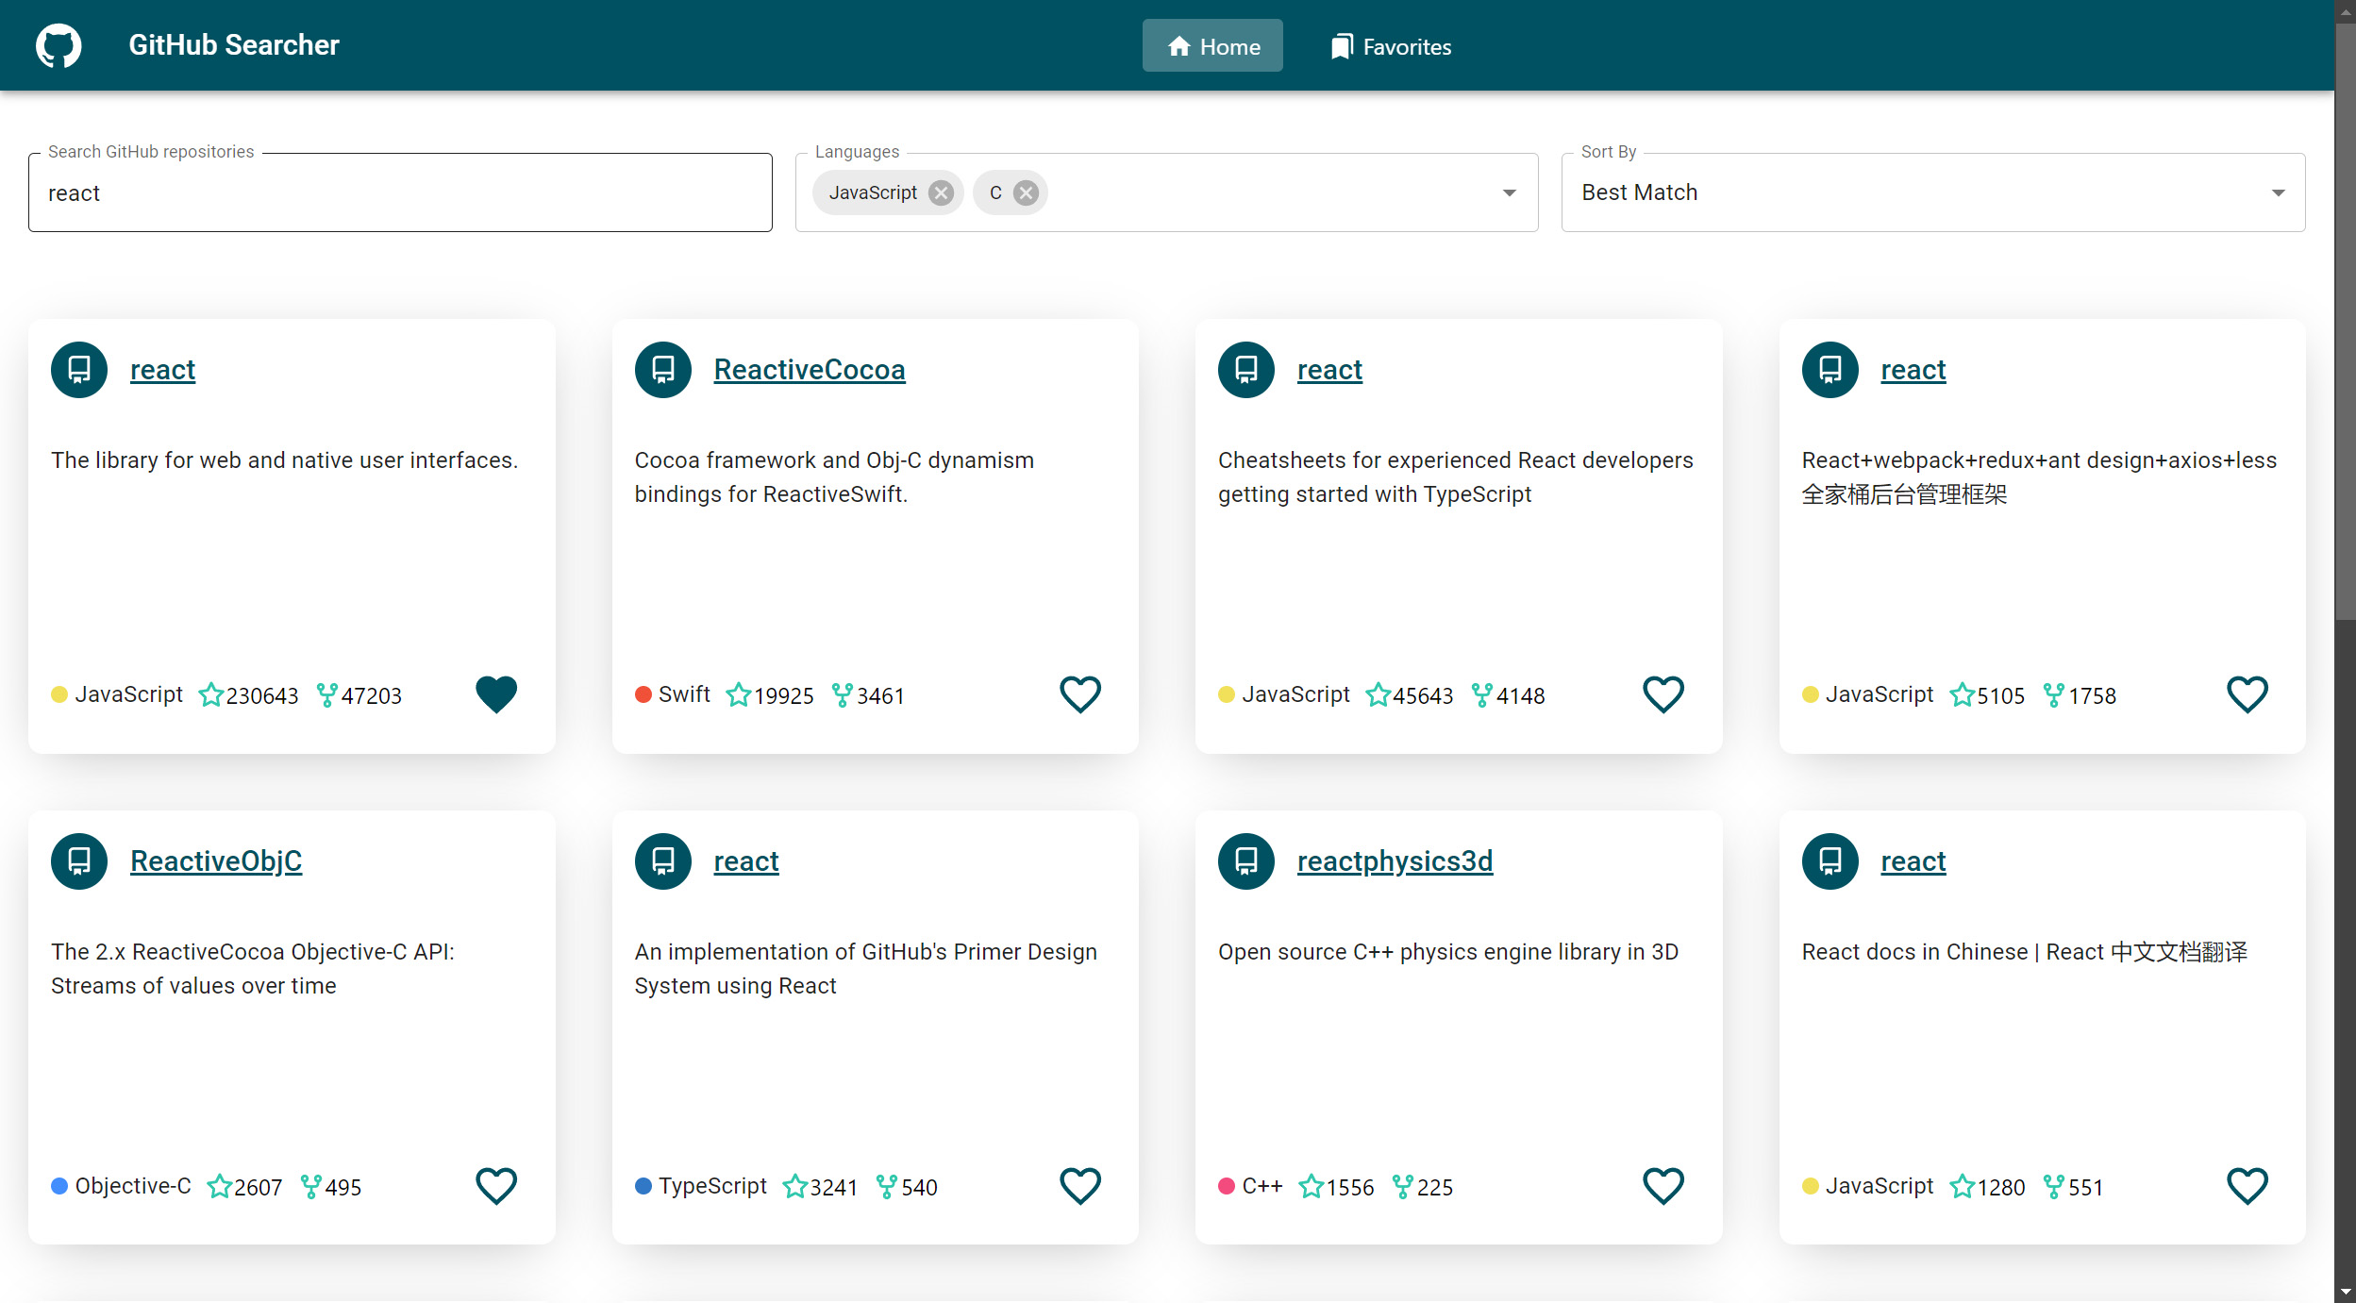
Task: Favorite the React docs in Chinese repository
Action: [2247, 1186]
